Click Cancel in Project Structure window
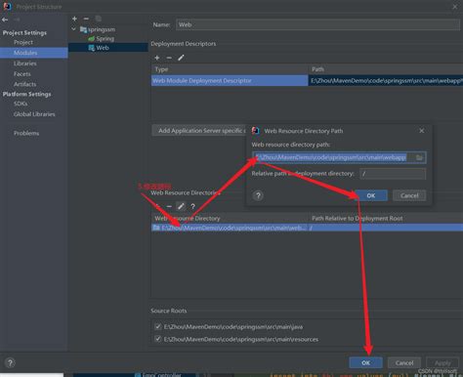The width and height of the screenshot is (463, 377). (x=404, y=362)
